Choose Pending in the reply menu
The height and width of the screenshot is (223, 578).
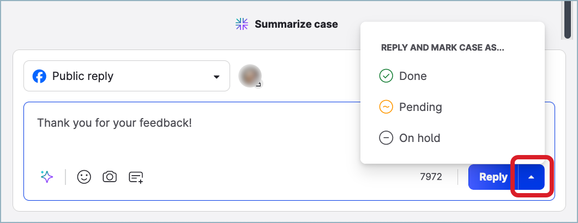coord(420,107)
